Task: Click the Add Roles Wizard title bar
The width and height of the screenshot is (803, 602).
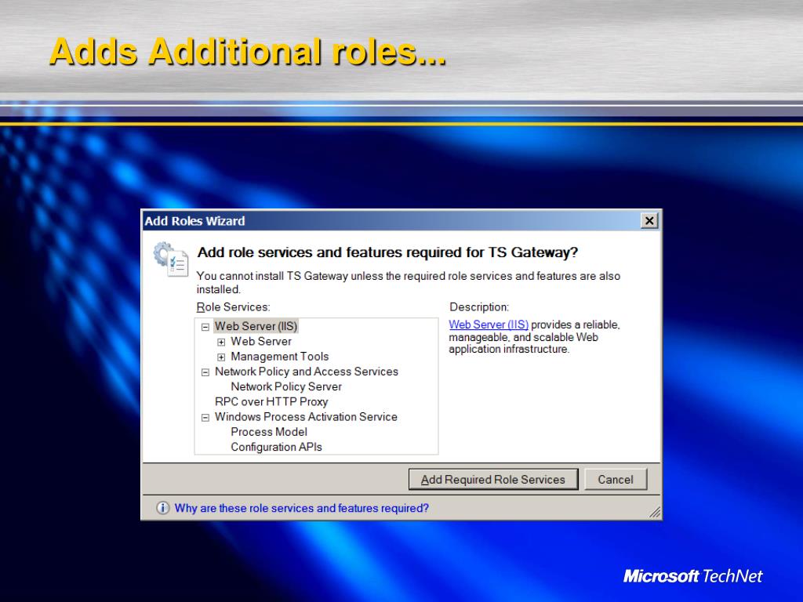Action: (391, 220)
